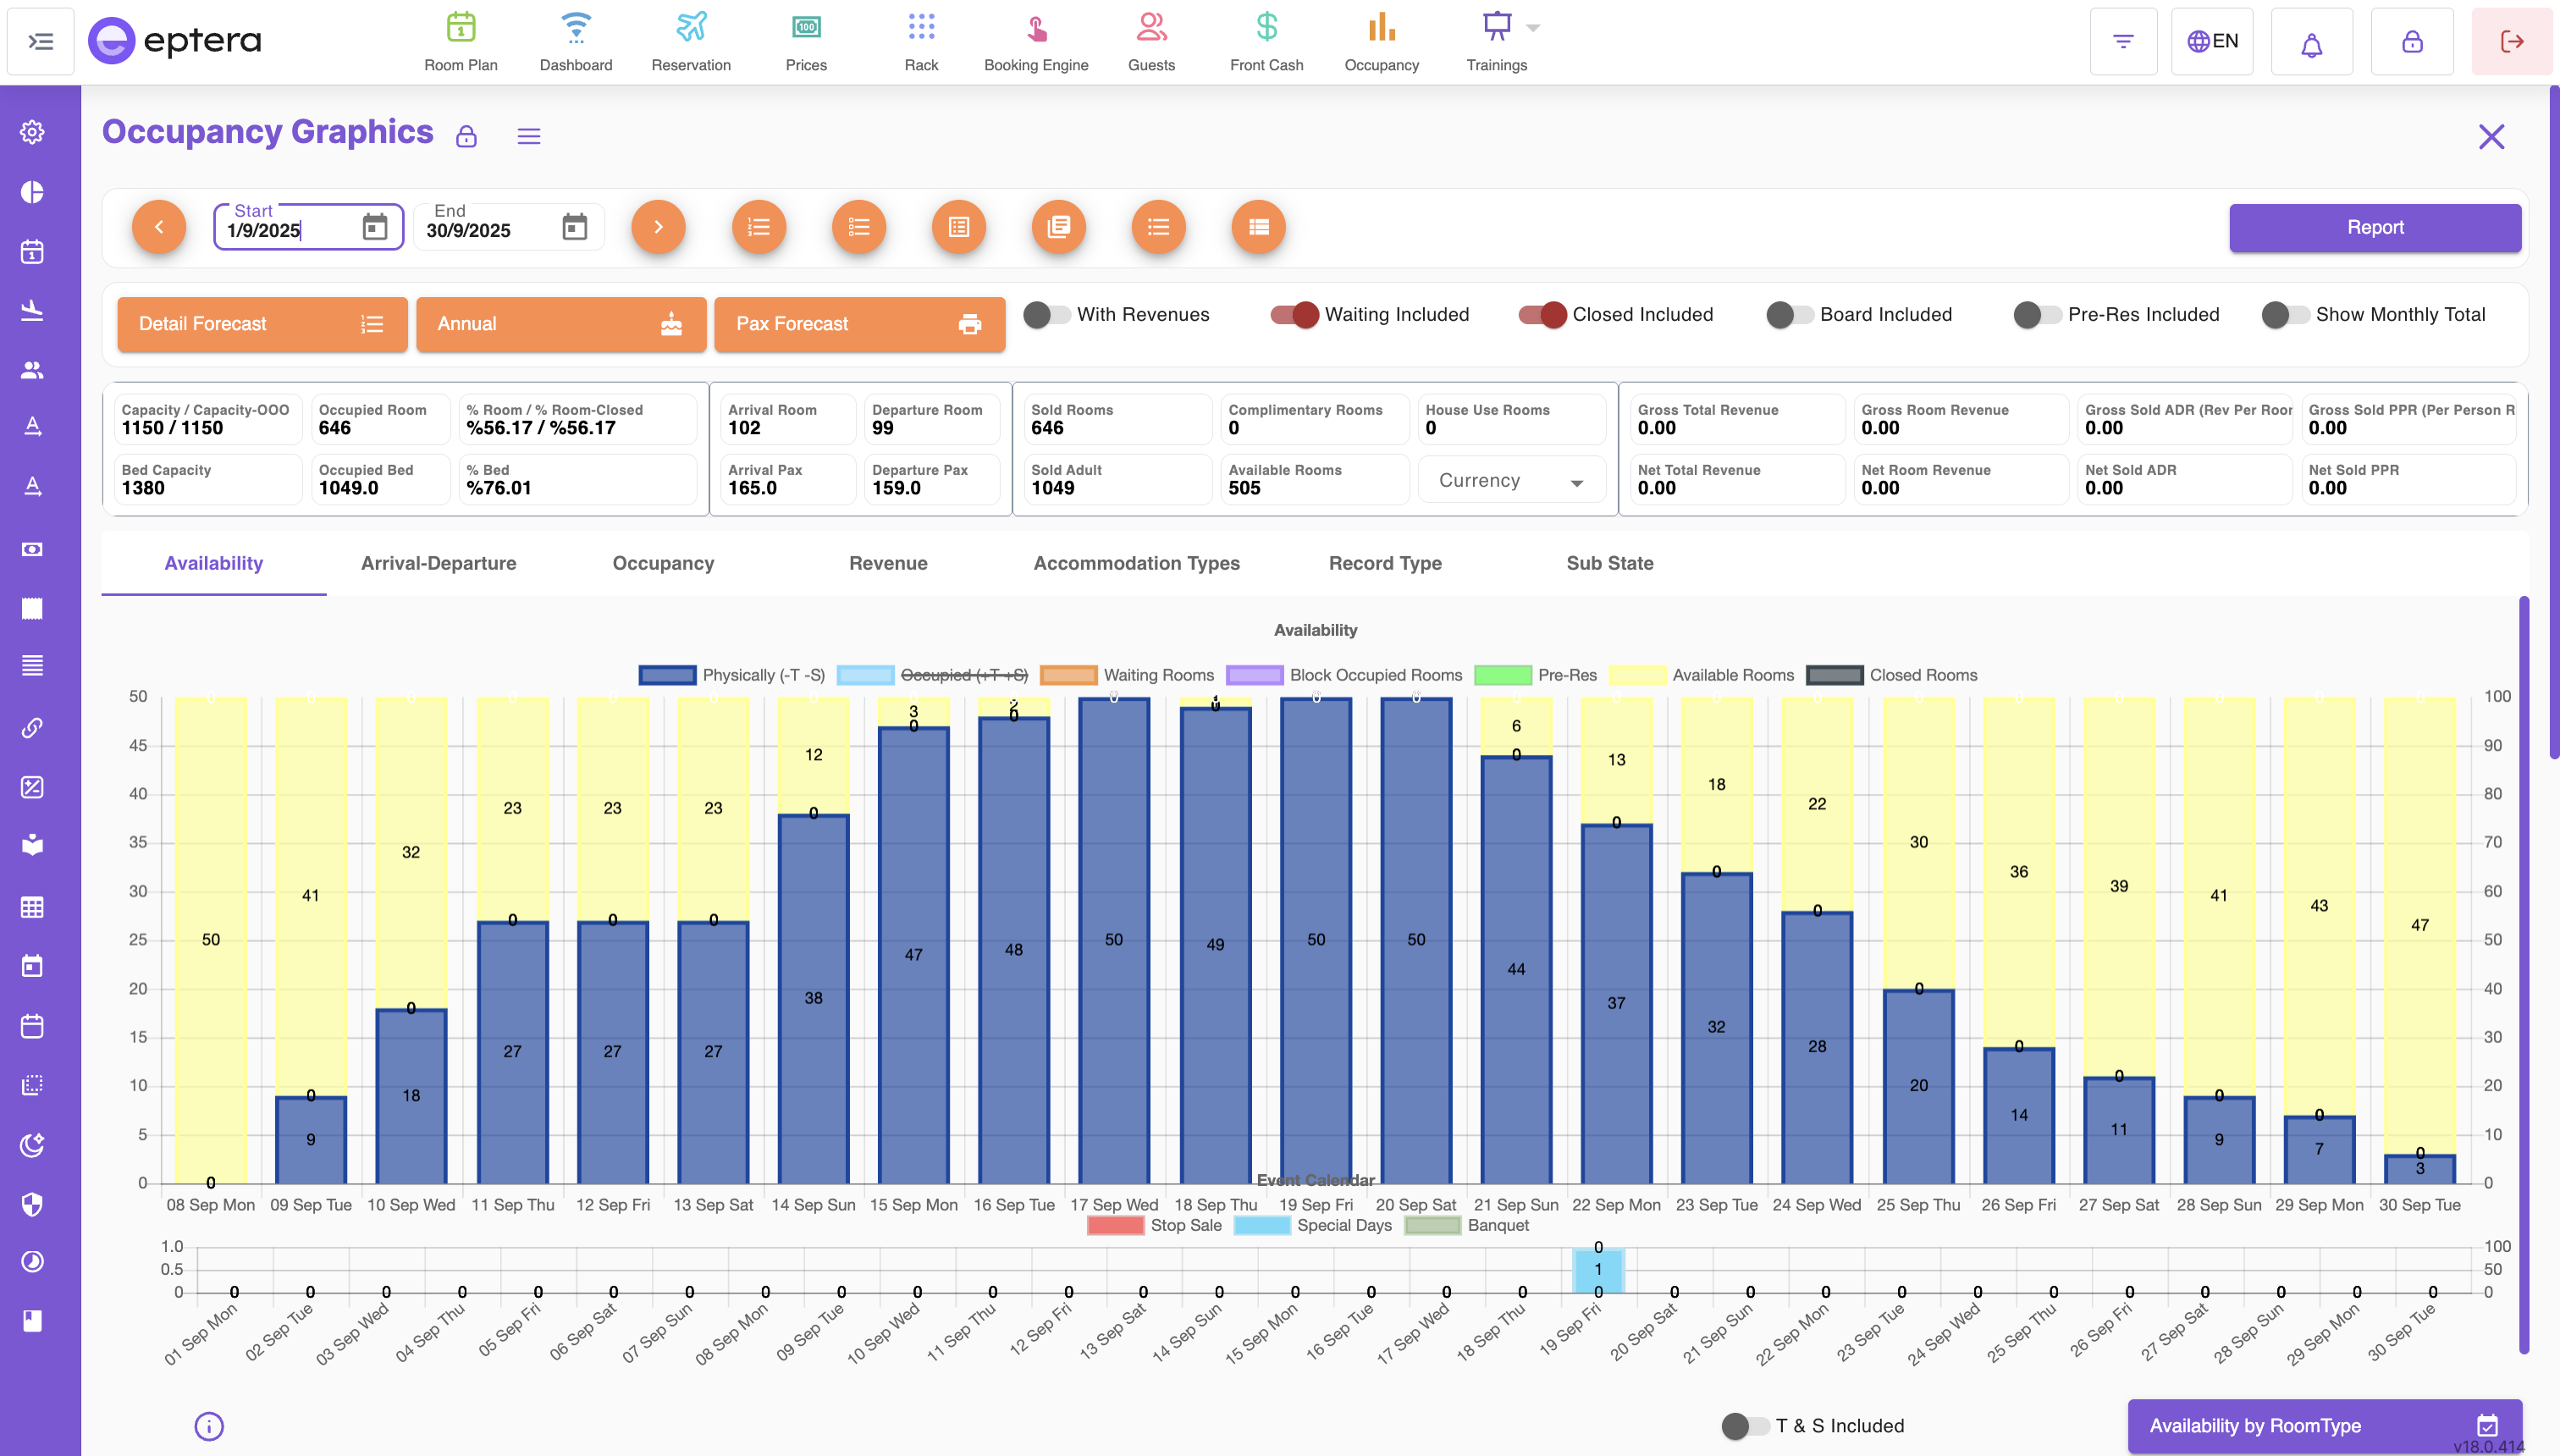Screen dimensions: 2560x1456
Task: Open the EN language selector
Action: [x=2212, y=42]
